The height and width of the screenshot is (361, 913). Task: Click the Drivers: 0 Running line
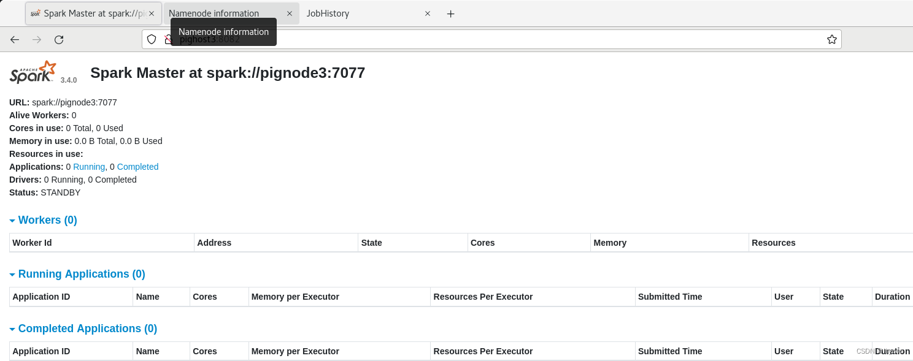click(73, 180)
